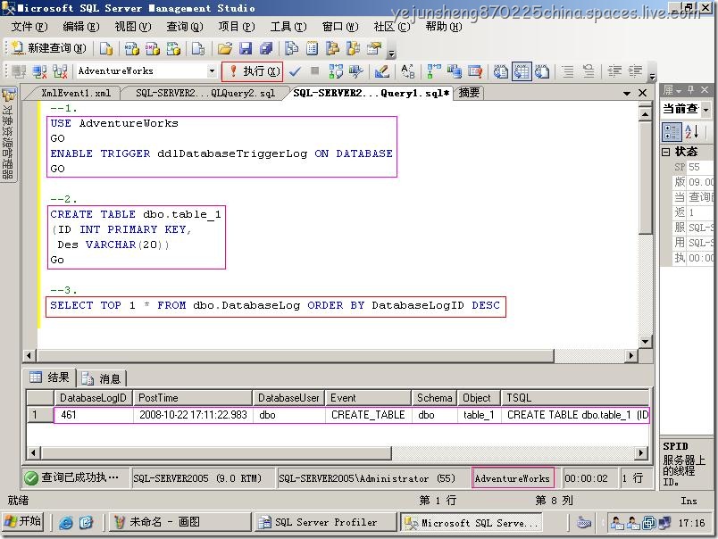Viewport: 718px width, 539px height.
Task: Open the Properties window position menu arrow
Action: (679, 91)
